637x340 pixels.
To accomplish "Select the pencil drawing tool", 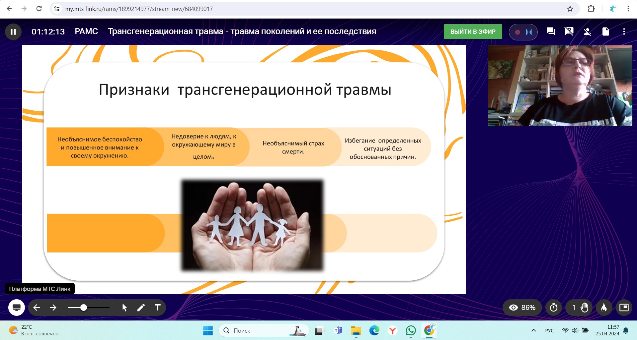I will tap(141, 308).
